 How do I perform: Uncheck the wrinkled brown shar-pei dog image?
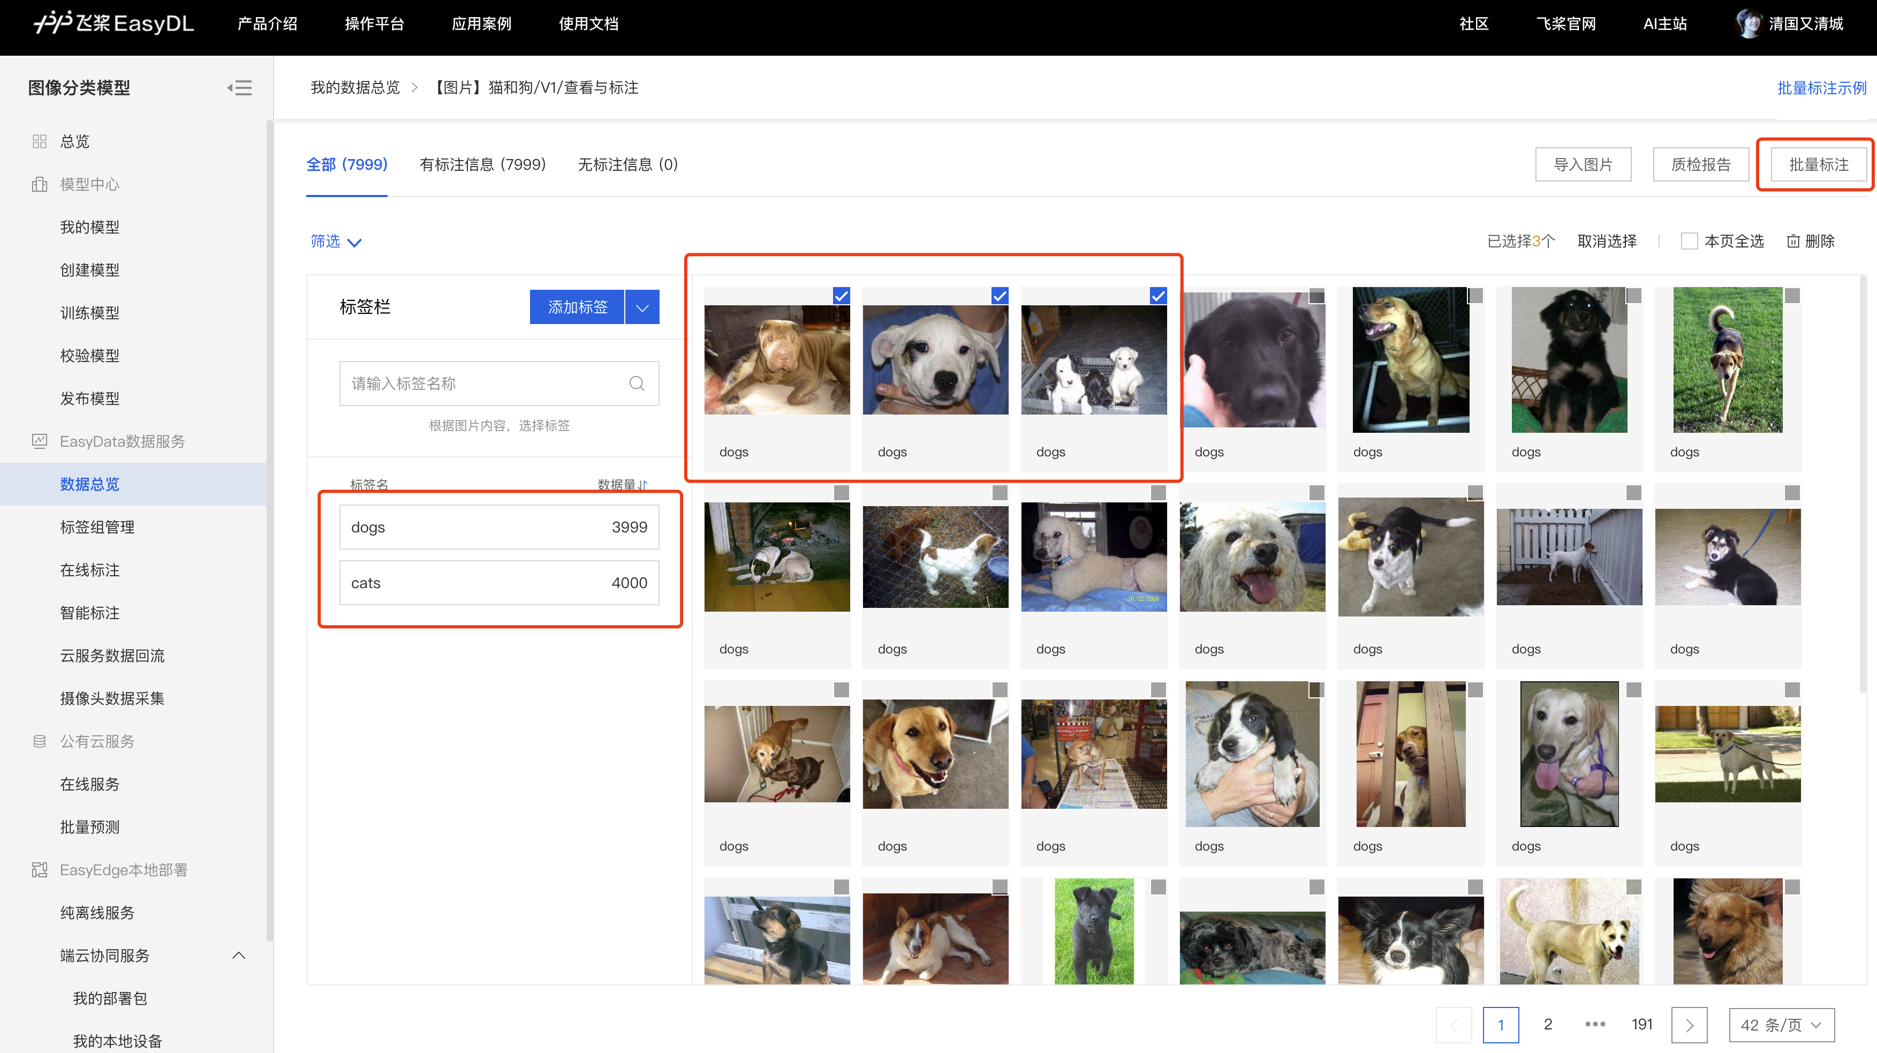click(x=841, y=295)
